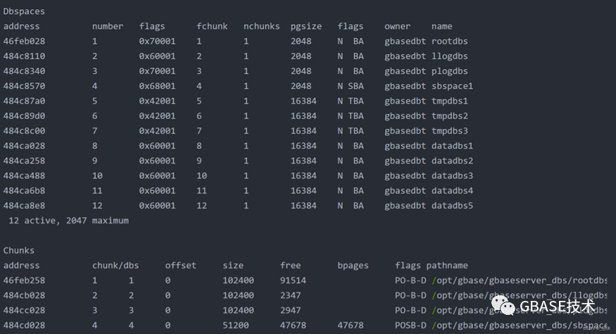Click flags value 0x68001
This screenshot has width=616, height=334.
tap(157, 86)
